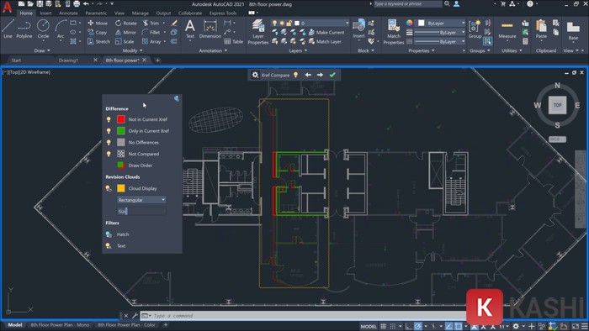The width and height of the screenshot is (589, 331).
Task: Change the red Not in Current Xref color
Action: (121, 119)
